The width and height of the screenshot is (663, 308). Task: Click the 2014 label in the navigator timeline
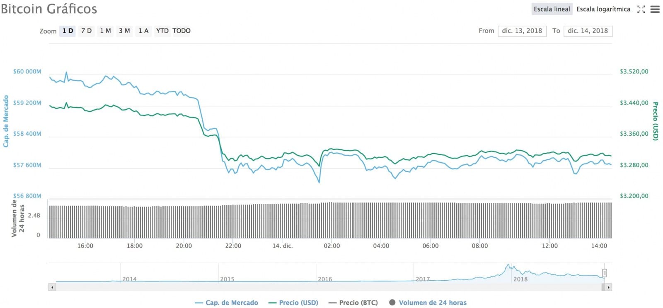(129, 279)
